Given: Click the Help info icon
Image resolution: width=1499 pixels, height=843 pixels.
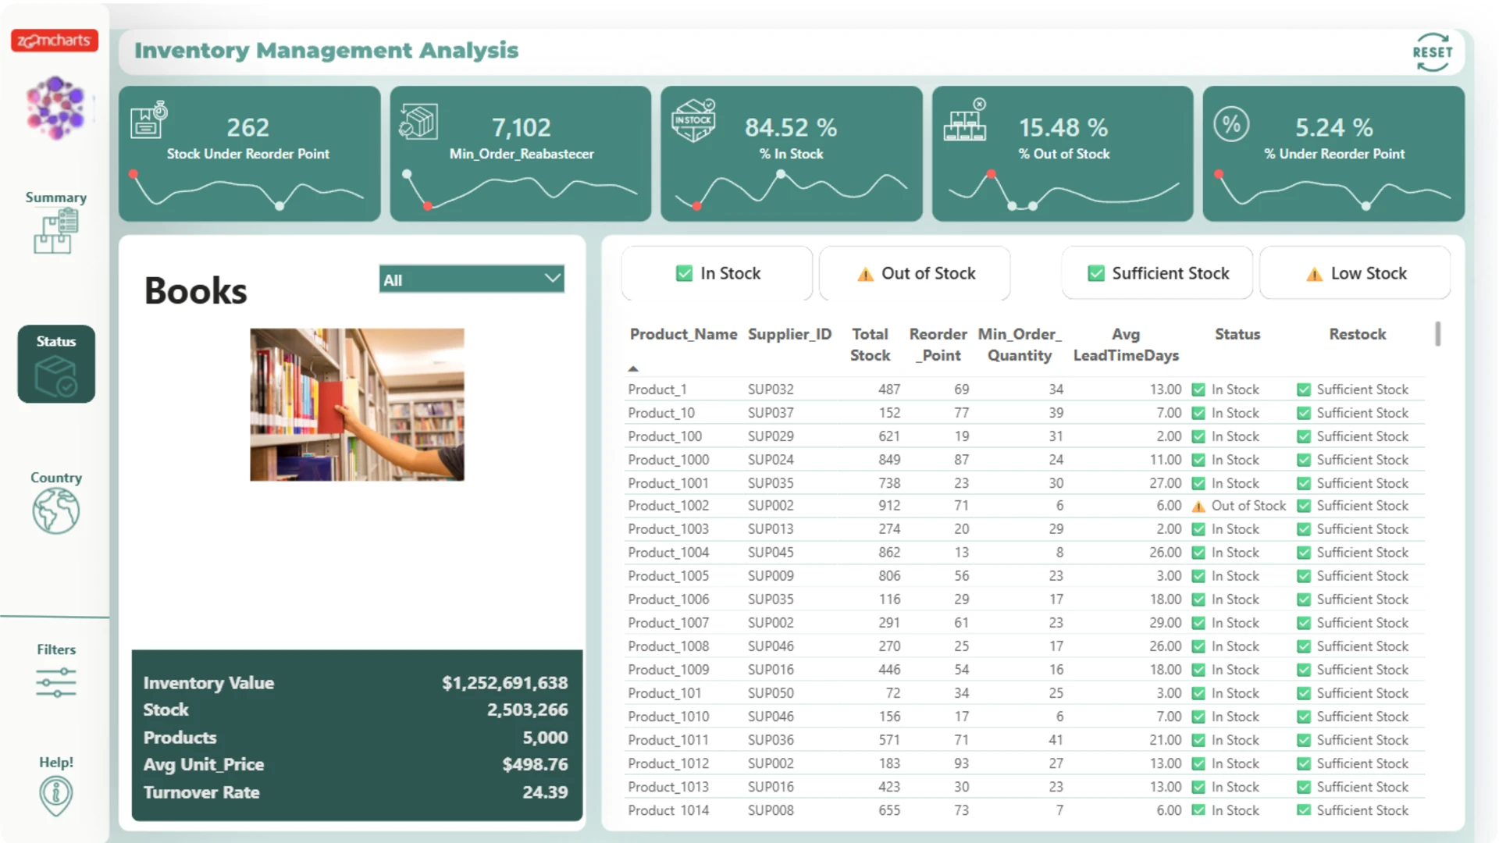Looking at the screenshot, I should 56,795.
